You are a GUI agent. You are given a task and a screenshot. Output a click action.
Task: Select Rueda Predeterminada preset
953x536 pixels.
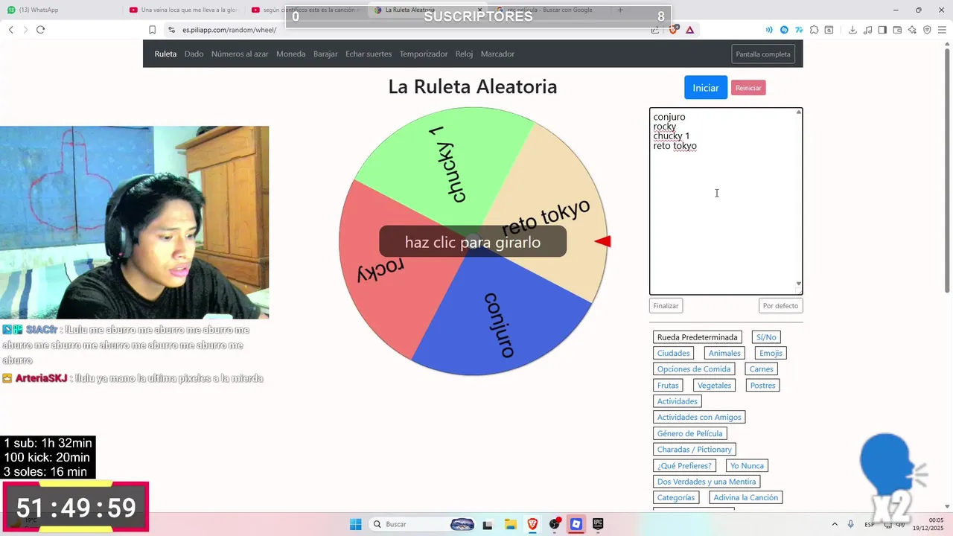point(697,337)
